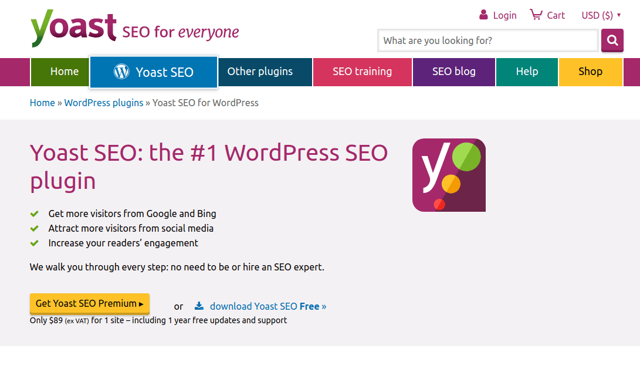
Task: Click the Yoast logo in header
Action: click(x=73, y=28)
